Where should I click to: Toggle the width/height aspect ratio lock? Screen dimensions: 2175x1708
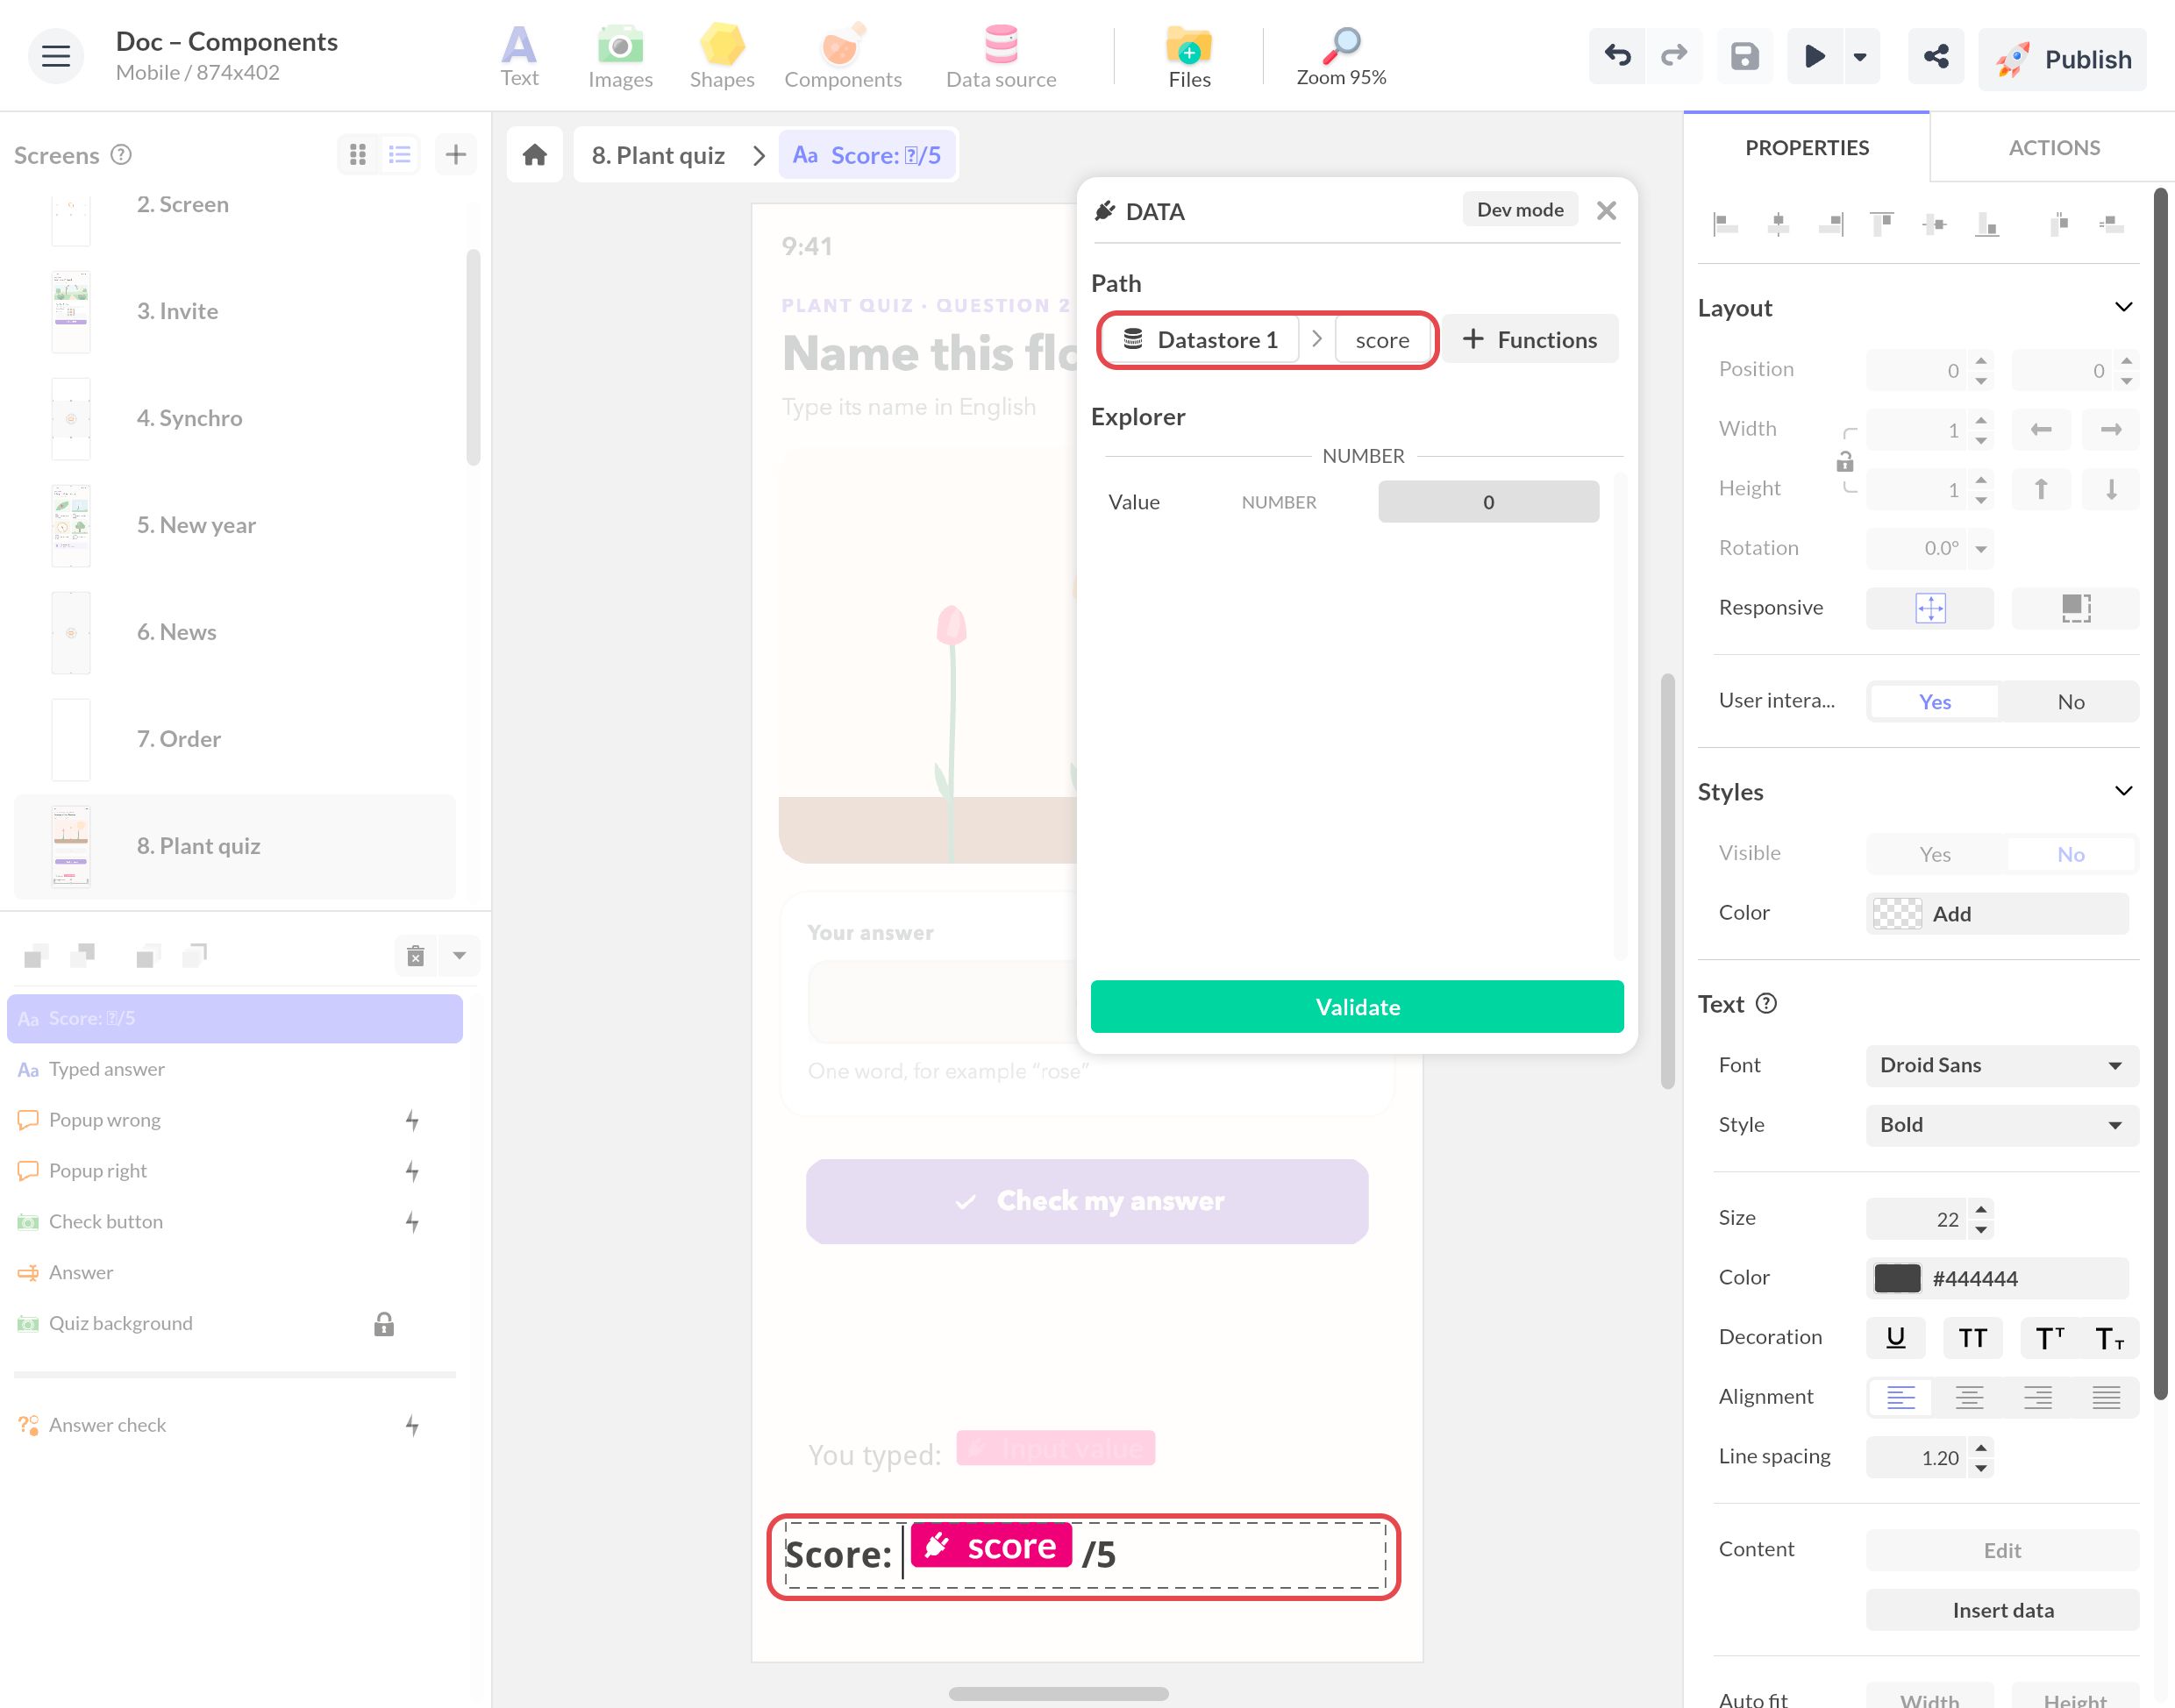(1845, 461)
